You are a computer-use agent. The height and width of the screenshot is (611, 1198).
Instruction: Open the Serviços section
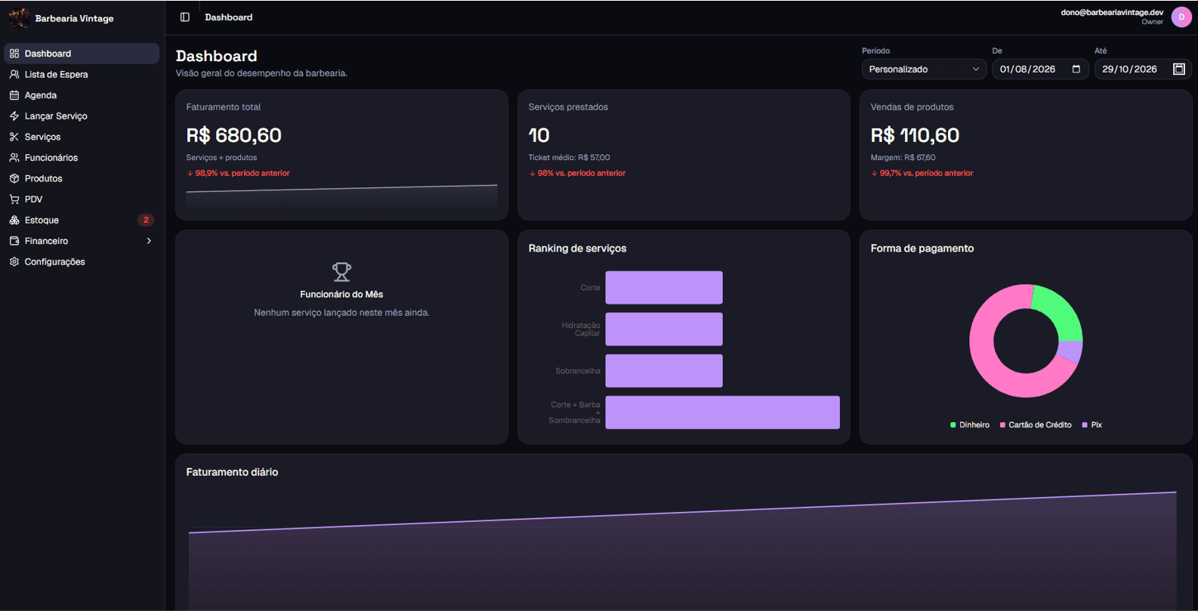[x=82, y=137]
